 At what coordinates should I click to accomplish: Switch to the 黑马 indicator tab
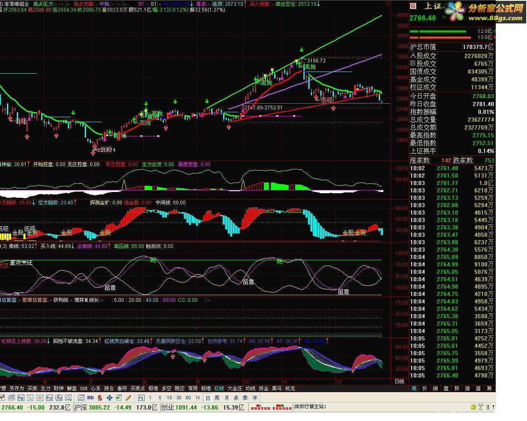point(277,388)
